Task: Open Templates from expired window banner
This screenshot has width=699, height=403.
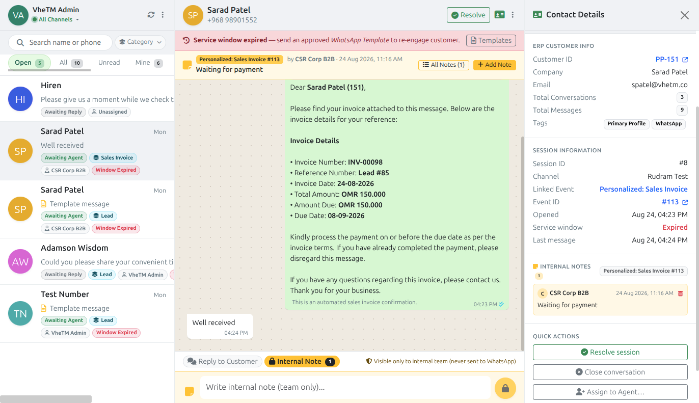Action: [491, 40]
